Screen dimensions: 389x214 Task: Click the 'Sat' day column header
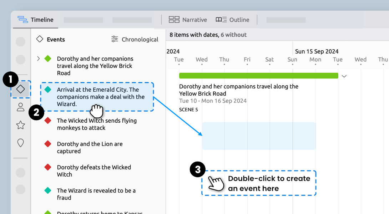tap(269, 60)
